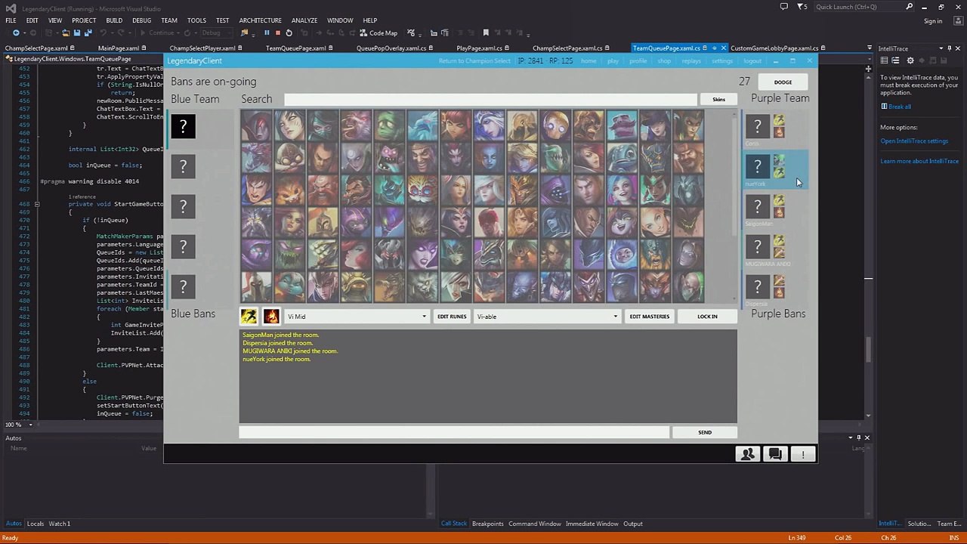This screenshot has height=544, width=967.
Task: Click the champion Search input field
Action: [x=490, y=100]
